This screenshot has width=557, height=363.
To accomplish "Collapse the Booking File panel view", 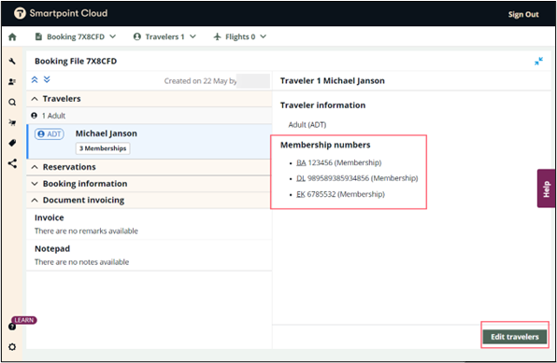I will point(538,61).
